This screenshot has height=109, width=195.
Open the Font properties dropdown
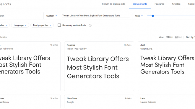click(x=42, y=25)
